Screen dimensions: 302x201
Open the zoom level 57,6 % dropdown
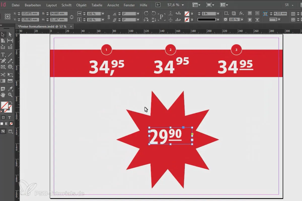[x=183, y=5]
